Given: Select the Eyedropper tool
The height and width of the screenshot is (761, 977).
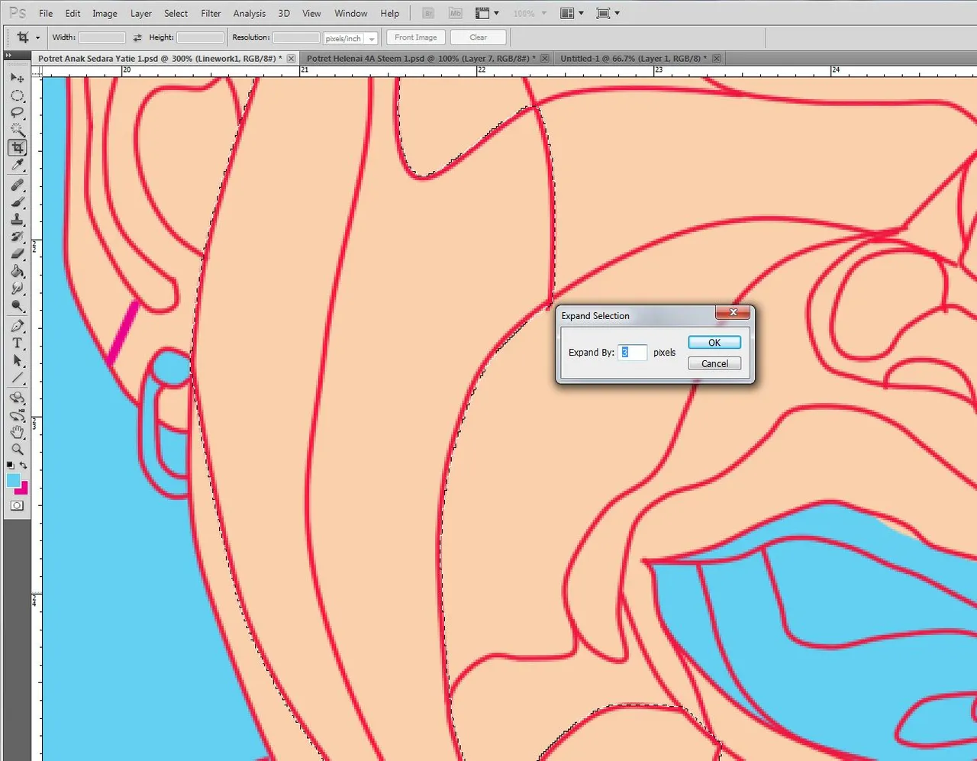Looking at the screenshot, I should (17, 165).
